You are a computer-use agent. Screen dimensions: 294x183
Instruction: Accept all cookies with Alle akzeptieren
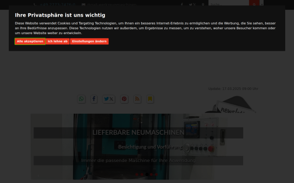pyautogui.click(x=30, y=41)
